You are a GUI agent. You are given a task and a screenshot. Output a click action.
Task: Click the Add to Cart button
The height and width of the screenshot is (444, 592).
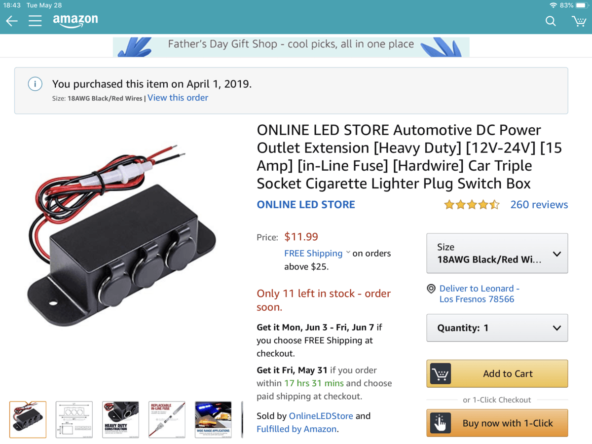click(x=497, y=374)
